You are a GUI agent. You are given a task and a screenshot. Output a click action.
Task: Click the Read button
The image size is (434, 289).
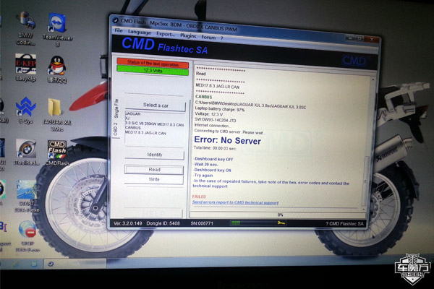[x=154, y=170]
